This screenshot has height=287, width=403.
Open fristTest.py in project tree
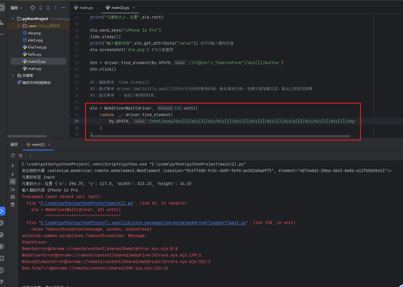pyautogui.click(x=37, y=47)
